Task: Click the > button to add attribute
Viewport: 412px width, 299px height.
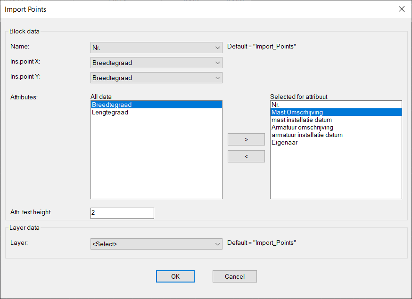Action: pos(246,139)
